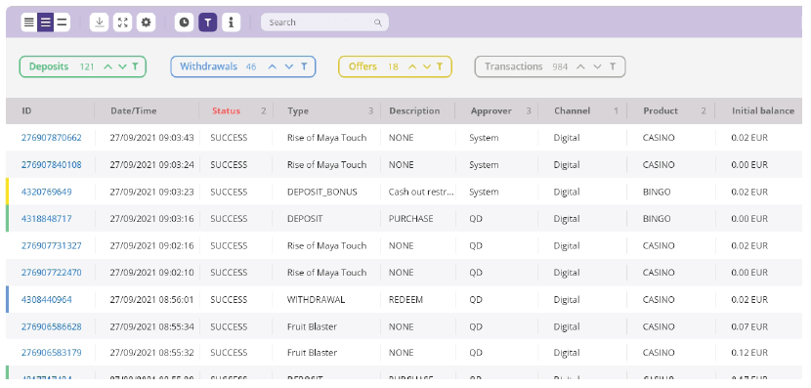Click the magnifier icon in Search
The image size is (811, 388).
point(377,22)
